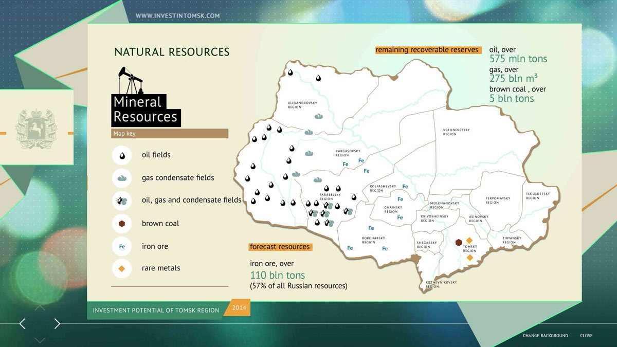Screen dimensions: 617x347
Task: Click the down chevron below the navigation arrows
Action: 40,340
